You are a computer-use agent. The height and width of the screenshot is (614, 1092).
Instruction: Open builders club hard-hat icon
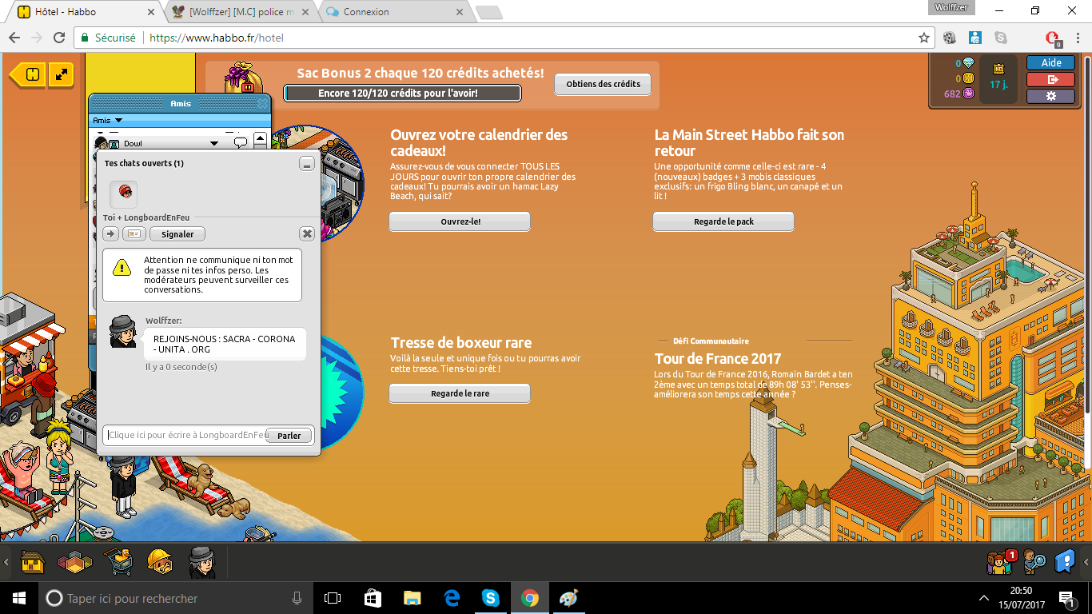pos(160,562)
